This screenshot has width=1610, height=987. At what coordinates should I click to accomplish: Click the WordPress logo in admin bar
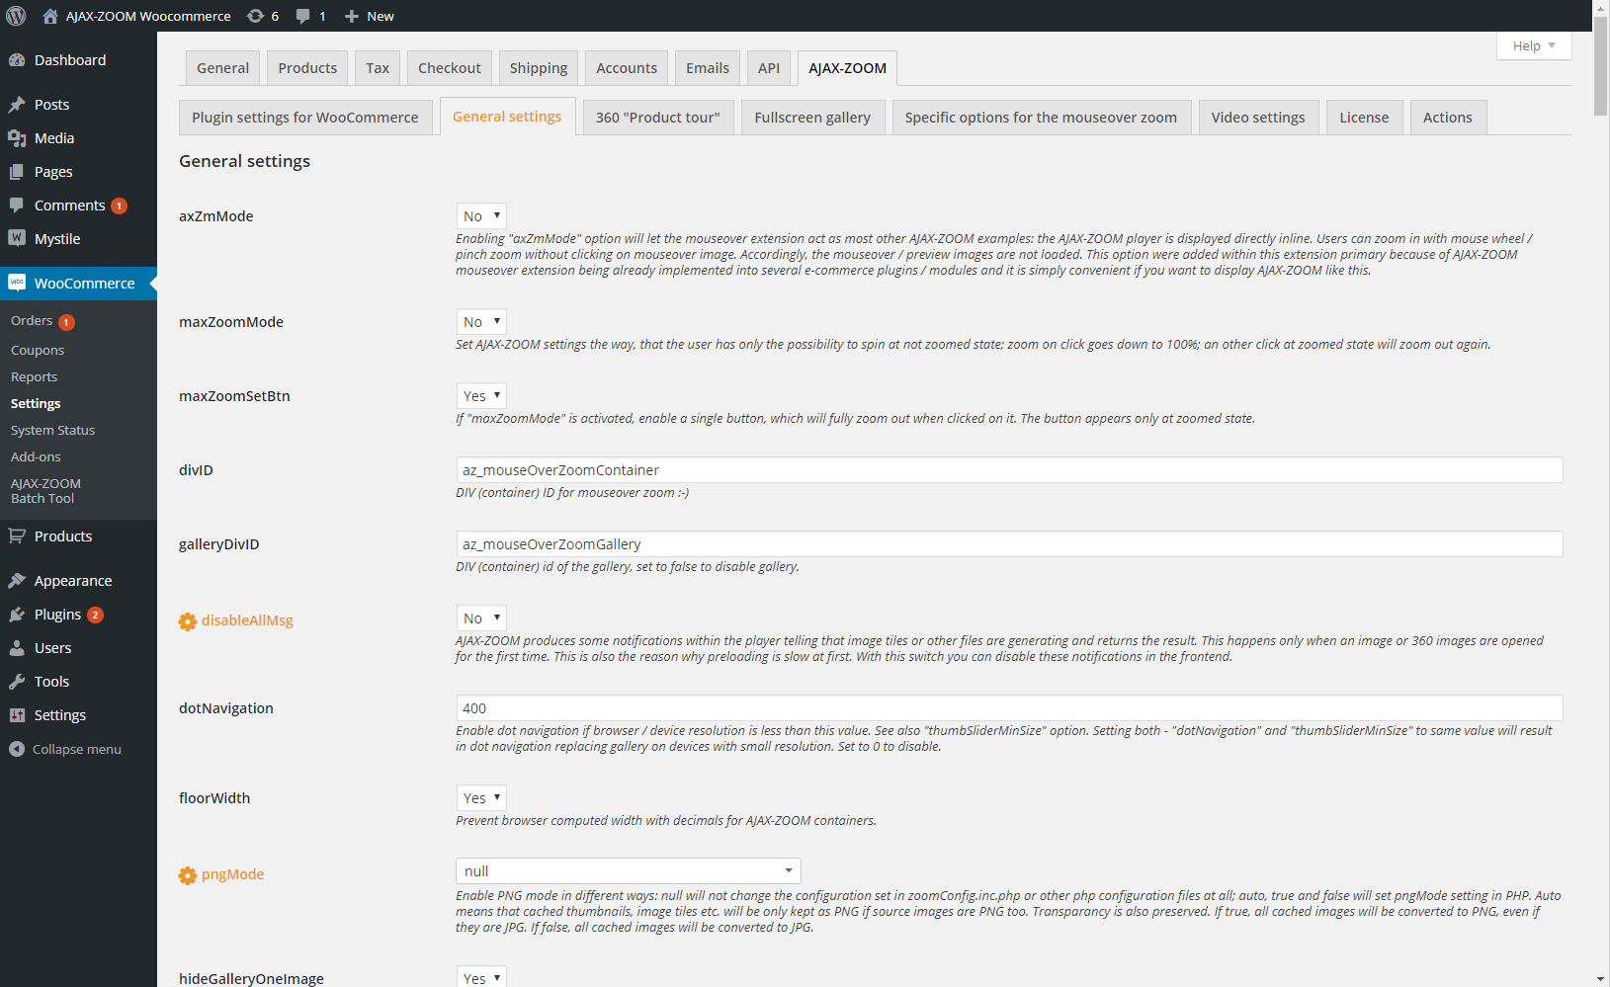pos(16,16)
